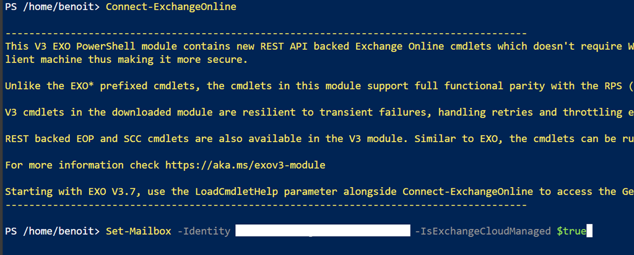Click the top dashed separator line
The height and width of the screenshot is (255, 634).
tap(265, 33)
